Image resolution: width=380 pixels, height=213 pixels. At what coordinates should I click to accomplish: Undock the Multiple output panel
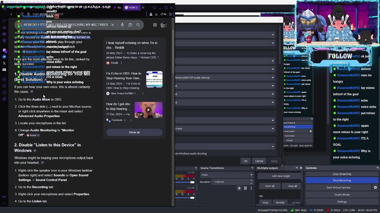tap(297, 168)
